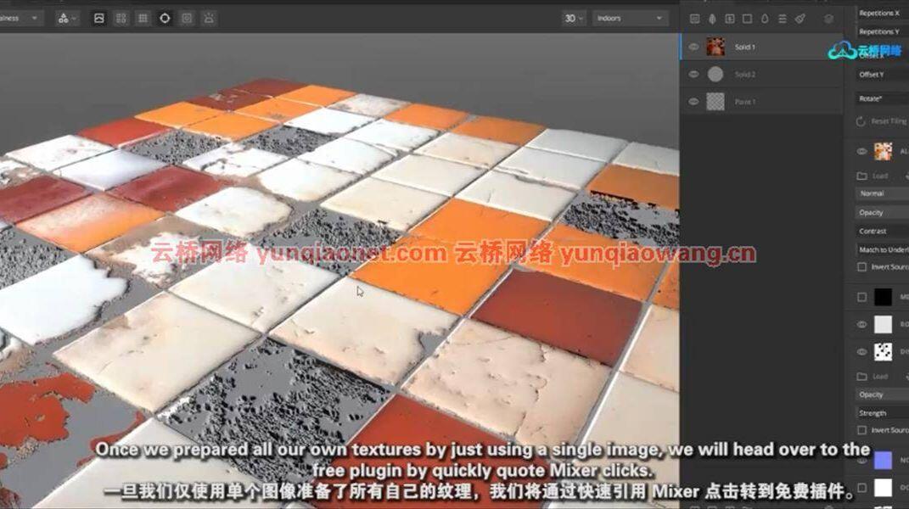Open the orange albedo texture thumbnail
This screenshot has height=509, width=909.
coord(883,151)
